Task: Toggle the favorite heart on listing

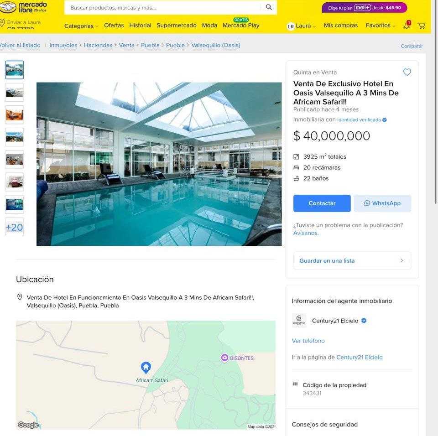Action: click(x=407, y=72)
